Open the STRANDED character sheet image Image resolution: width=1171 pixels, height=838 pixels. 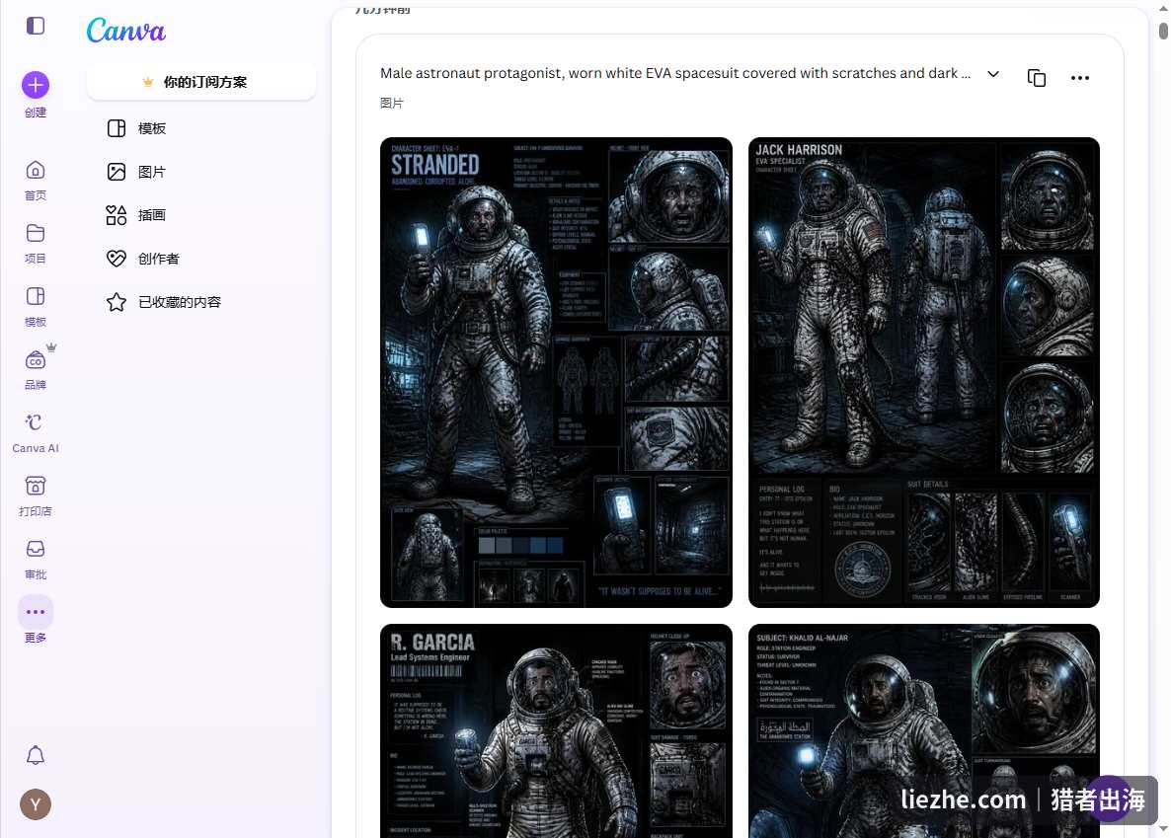556,372
